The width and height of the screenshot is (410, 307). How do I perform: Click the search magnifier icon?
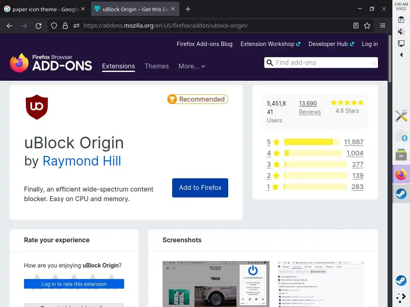click(269, 63)
